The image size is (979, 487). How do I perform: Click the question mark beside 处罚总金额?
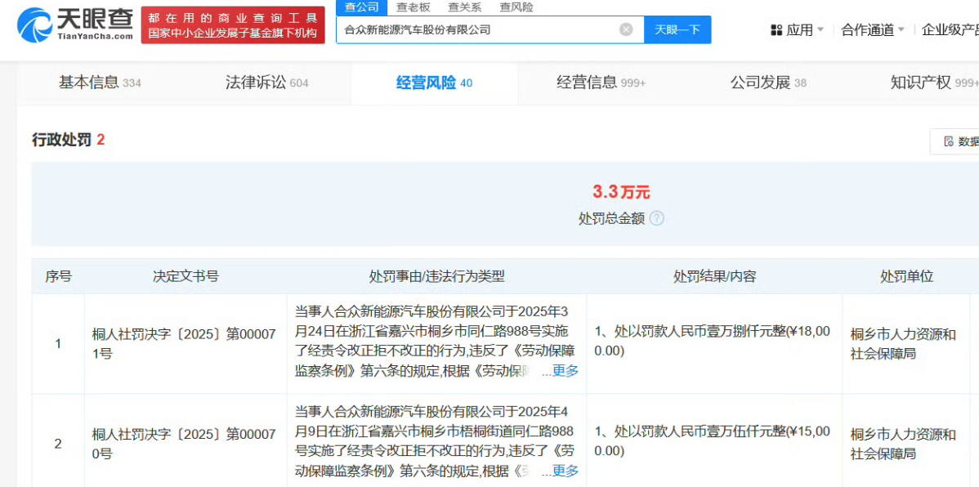(x=656, y=218)
